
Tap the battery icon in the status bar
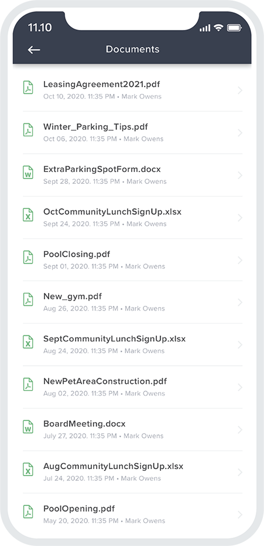click(x=234, y=28)
